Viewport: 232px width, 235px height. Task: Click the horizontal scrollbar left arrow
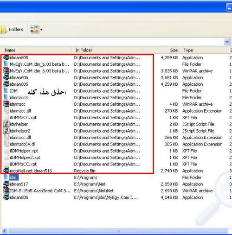[x=5, y=231]
